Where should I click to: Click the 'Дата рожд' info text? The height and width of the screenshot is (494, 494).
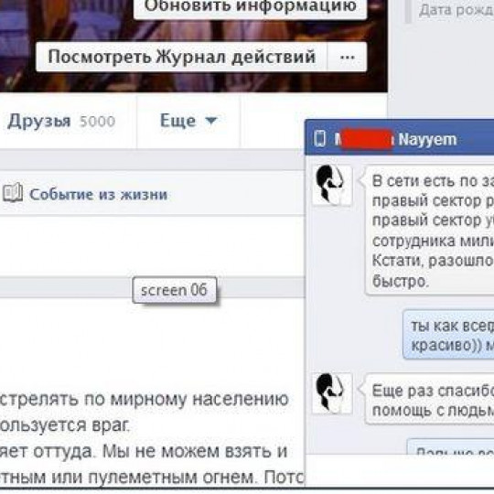tap(456, 10)
